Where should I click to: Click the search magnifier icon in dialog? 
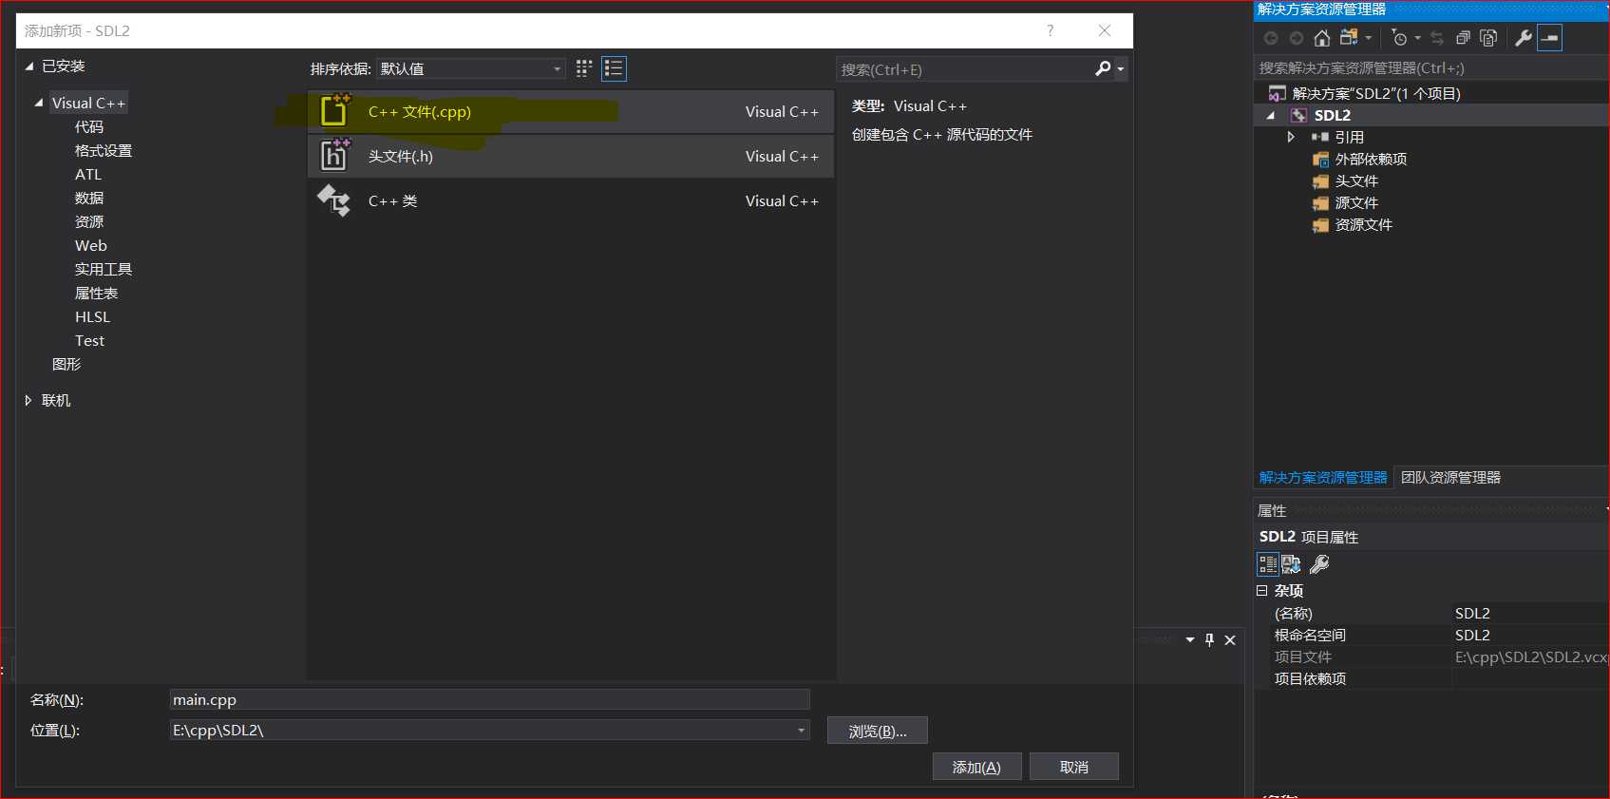pos(1103,68)
